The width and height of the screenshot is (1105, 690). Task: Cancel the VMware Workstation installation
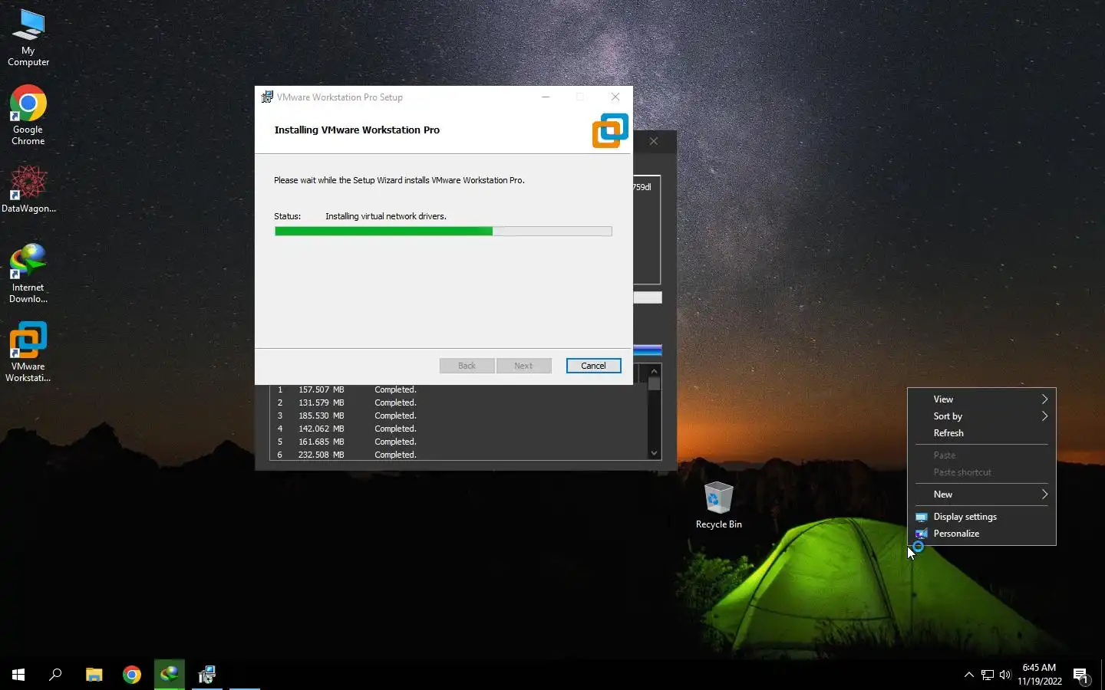pos(593,366)
